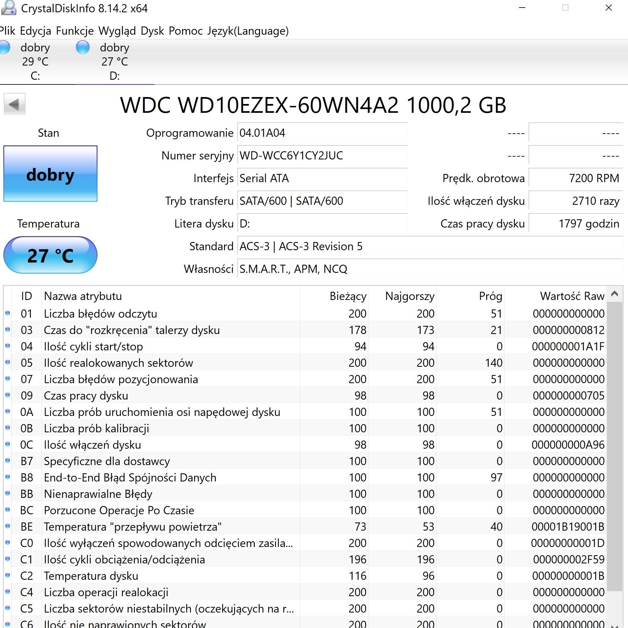Close the CrystalDiskInfo window
This screenshot has height=628, width=628.
point(609,8)
